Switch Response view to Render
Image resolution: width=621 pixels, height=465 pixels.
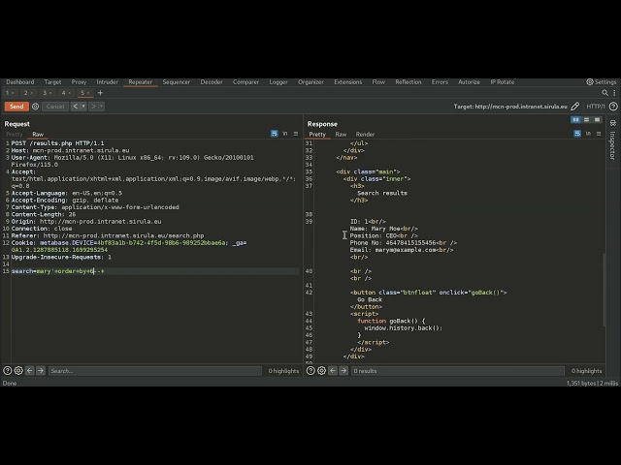point(365,135)
